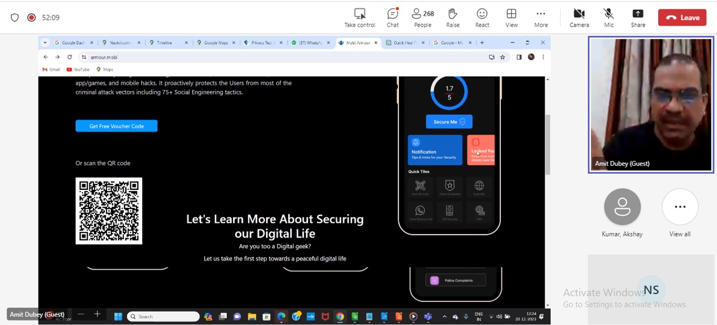Click the OTP Security quick tile

pos(449,212)
